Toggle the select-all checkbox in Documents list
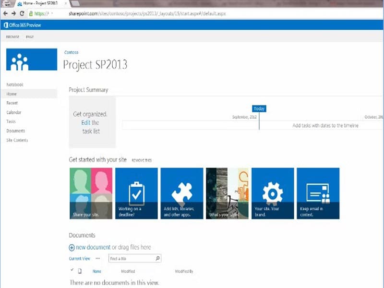Viewport: 384px width, 288px height. coord(71,271)
